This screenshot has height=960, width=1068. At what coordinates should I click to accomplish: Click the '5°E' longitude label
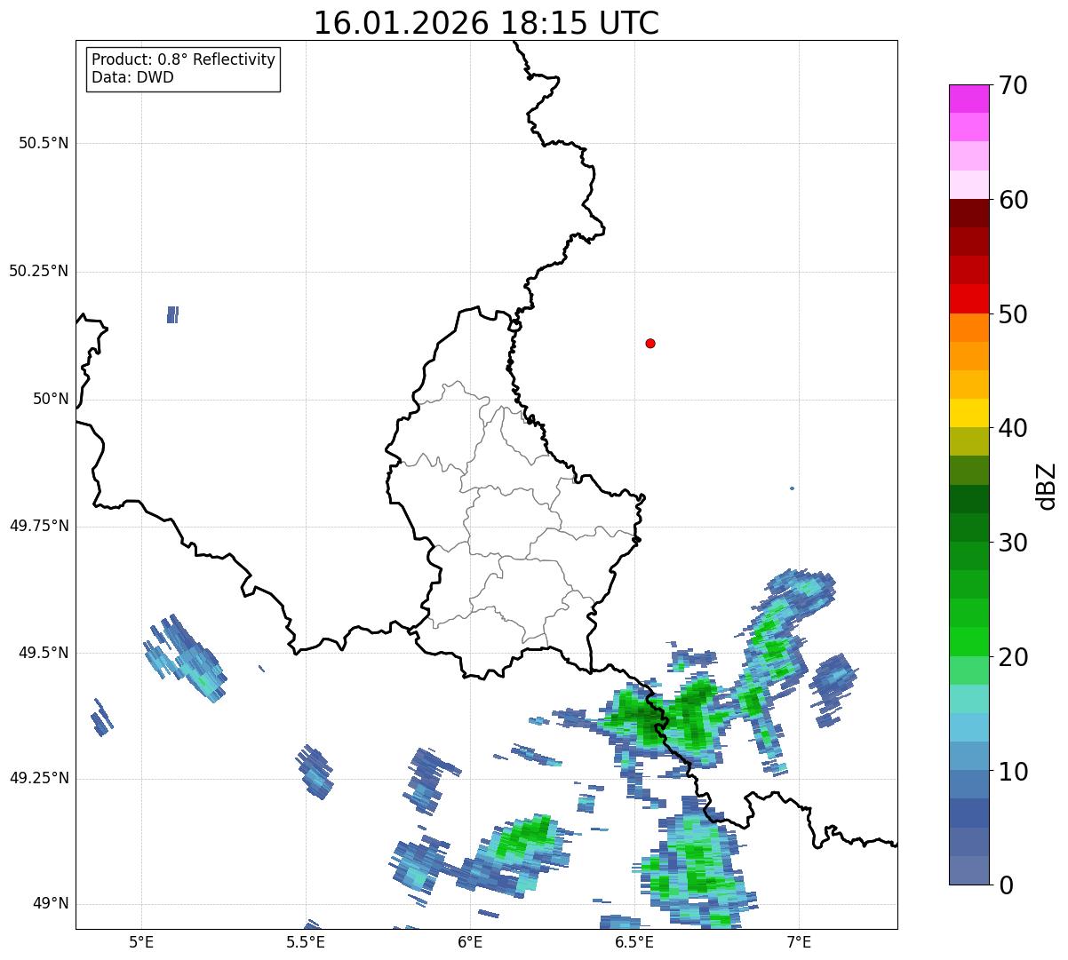point(141,941)
